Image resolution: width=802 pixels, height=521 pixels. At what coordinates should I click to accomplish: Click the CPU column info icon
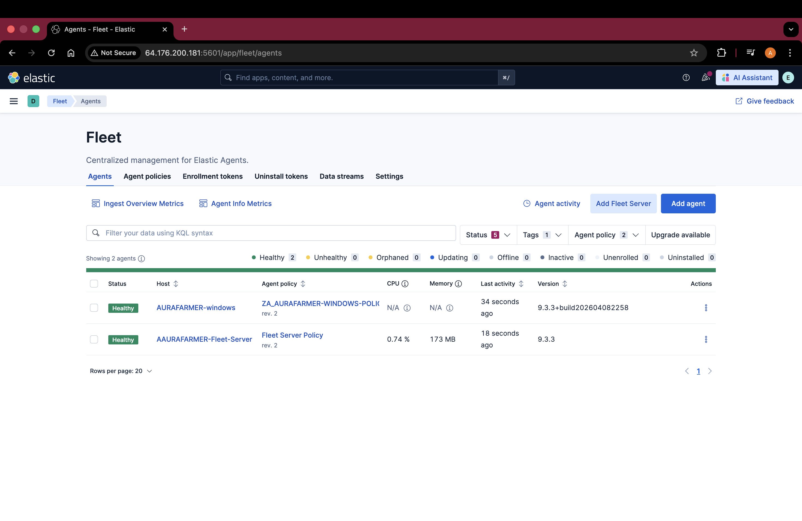pos(405,284)
